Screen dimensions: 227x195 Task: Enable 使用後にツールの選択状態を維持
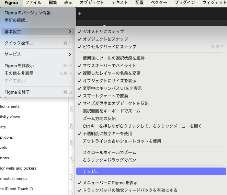[151, 58]
